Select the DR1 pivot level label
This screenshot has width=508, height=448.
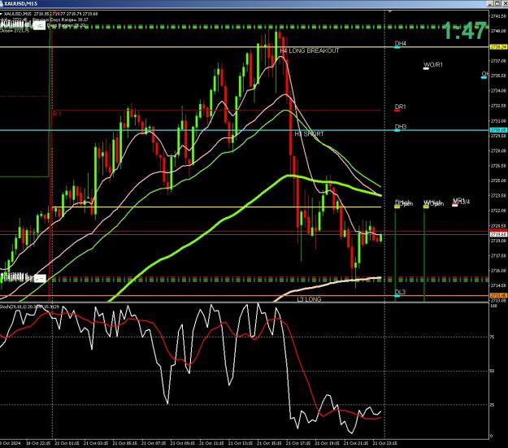[400, 107]
